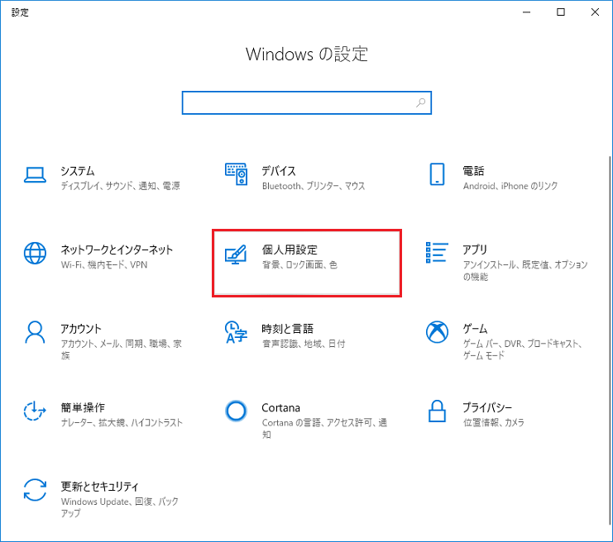Click description Wi-Fi、機内モード、VPN

pyautogui.click(x=104, y=264)
